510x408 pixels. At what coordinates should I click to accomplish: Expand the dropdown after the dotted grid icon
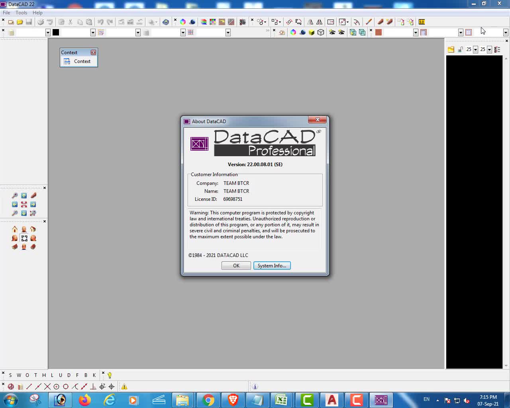point(228,33)
